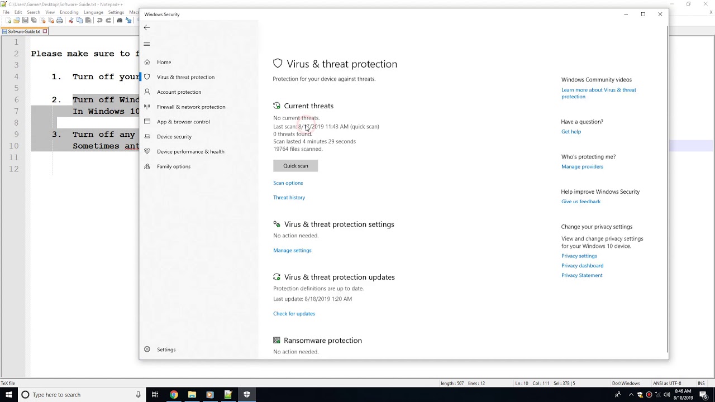This screenshot has height=402, width=715.
Task: Click the Manage providers link
Action: (582, 166)
